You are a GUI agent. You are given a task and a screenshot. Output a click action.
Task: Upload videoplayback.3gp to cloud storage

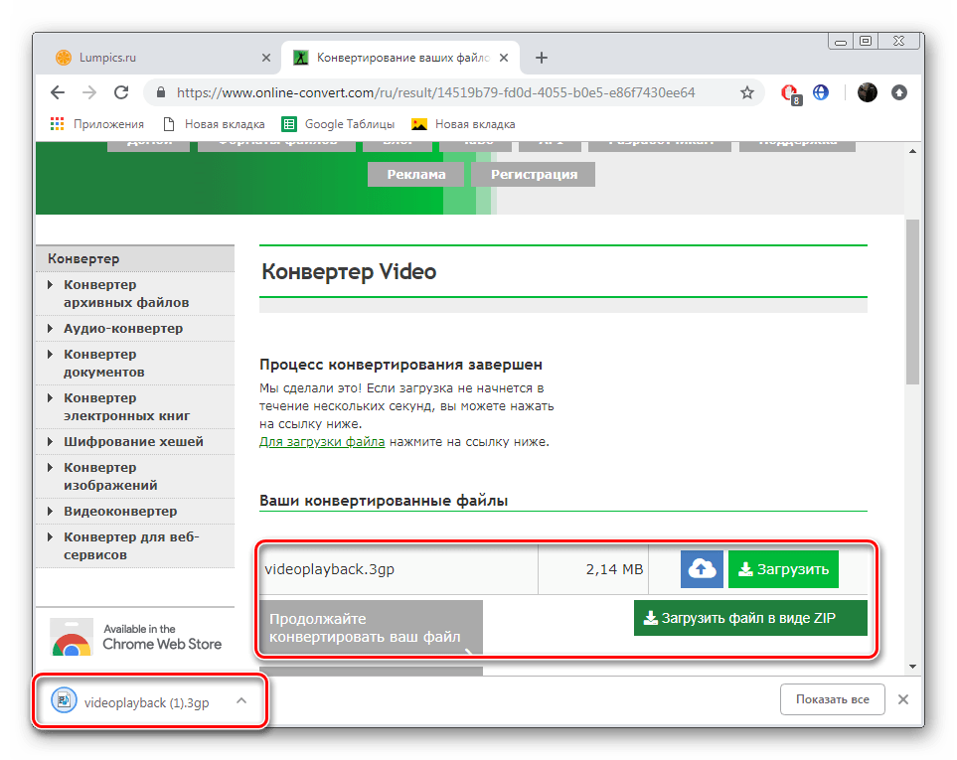(702, 569)
